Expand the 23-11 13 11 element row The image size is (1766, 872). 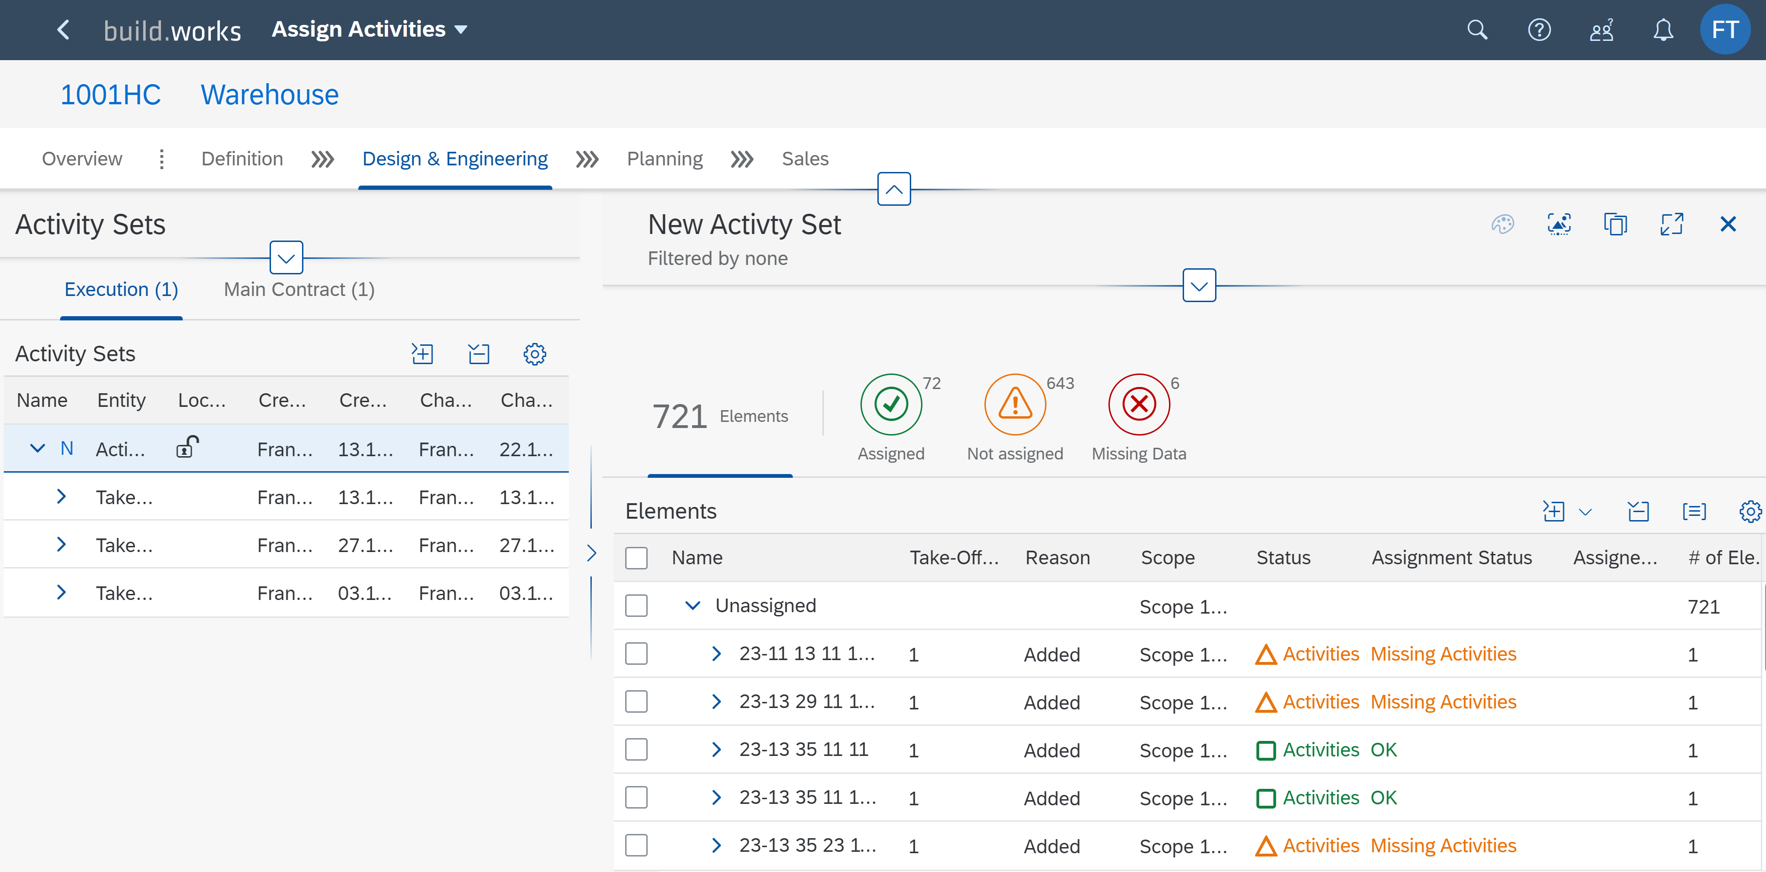coord(716,654)
